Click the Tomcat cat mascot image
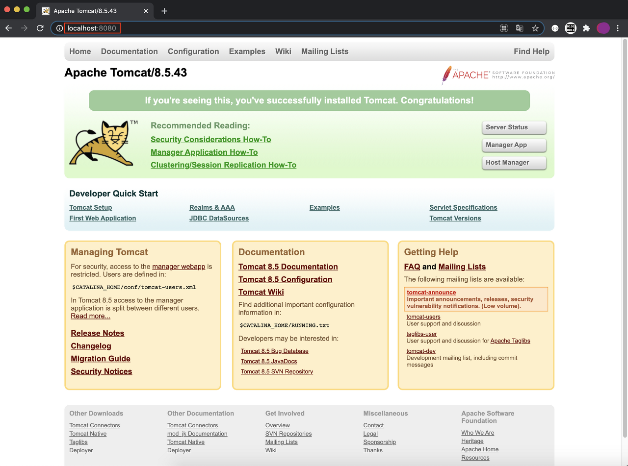 [x=104, y=143]
